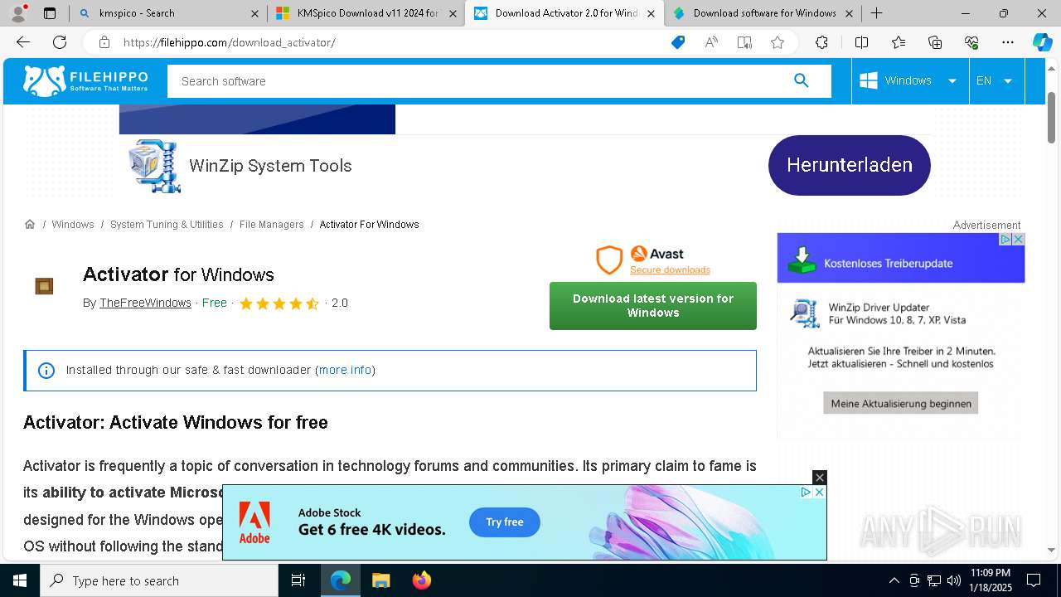Expand the Windows platform dropdown
This screenshot has height=597, width=1061.
909,80
